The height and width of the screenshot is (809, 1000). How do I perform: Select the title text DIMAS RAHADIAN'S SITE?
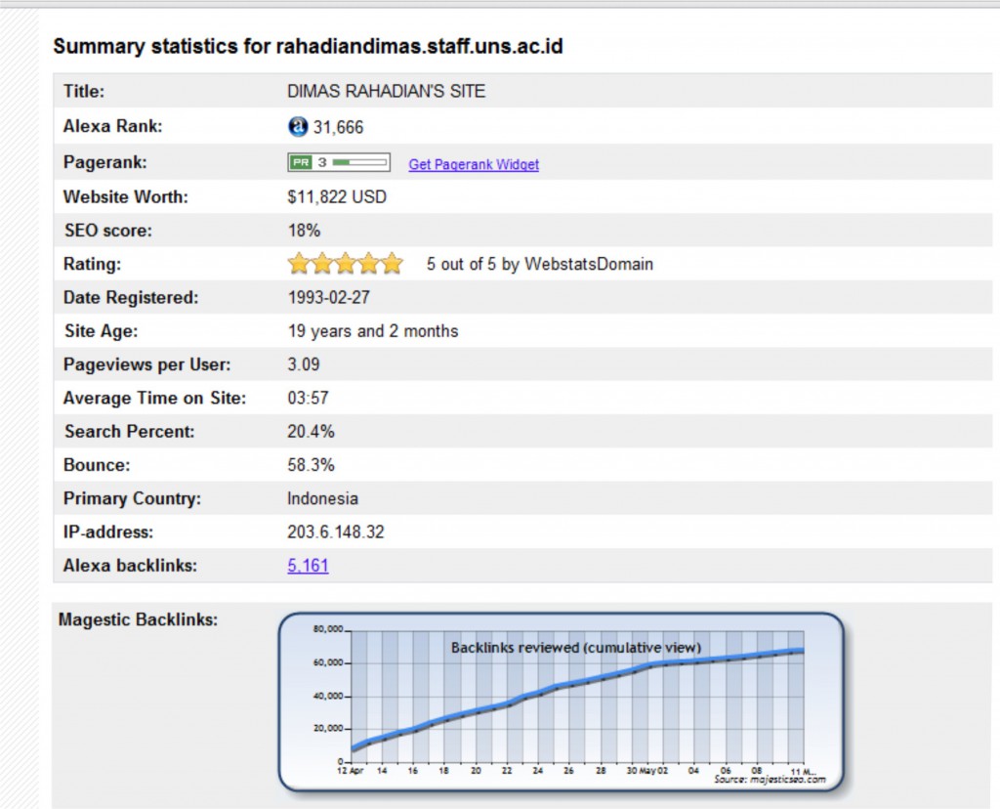[x=387, y=91]
